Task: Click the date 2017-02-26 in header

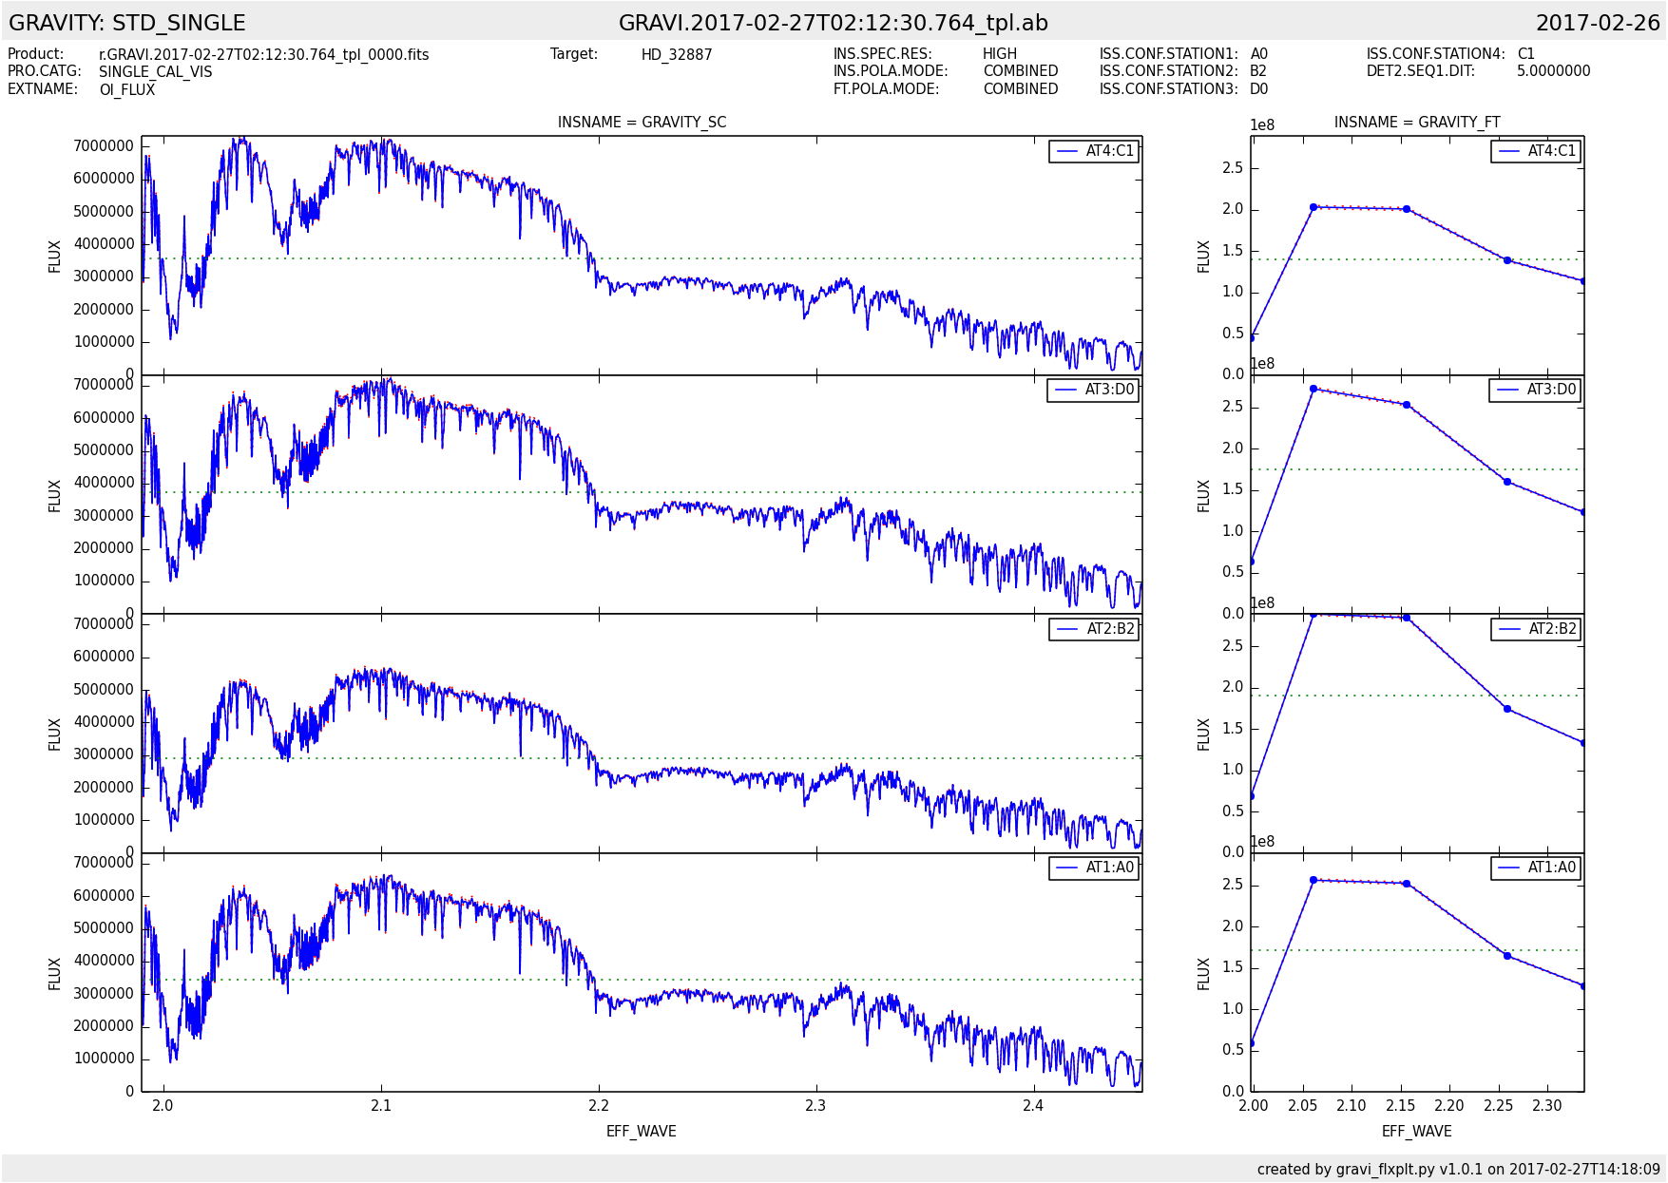Action: 1598,23
